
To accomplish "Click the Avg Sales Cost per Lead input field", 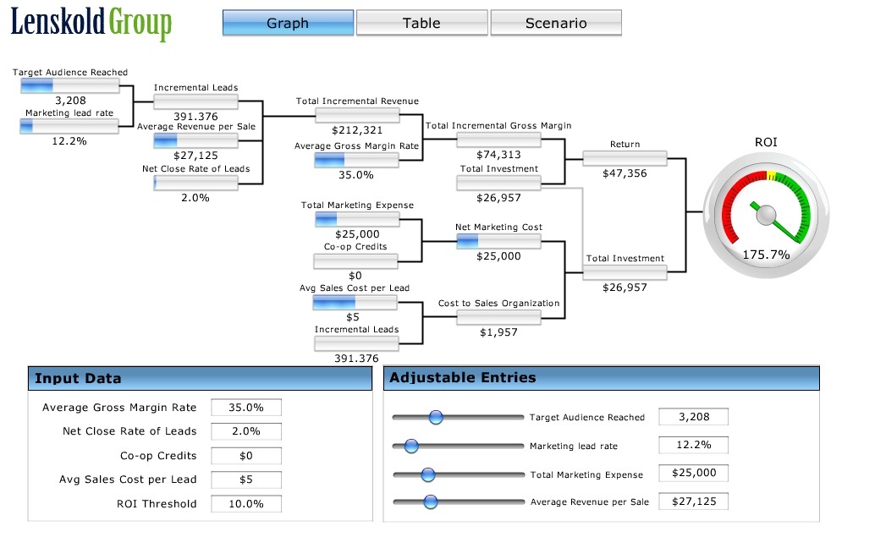I will pyautogui.click(x=246, y=479).
